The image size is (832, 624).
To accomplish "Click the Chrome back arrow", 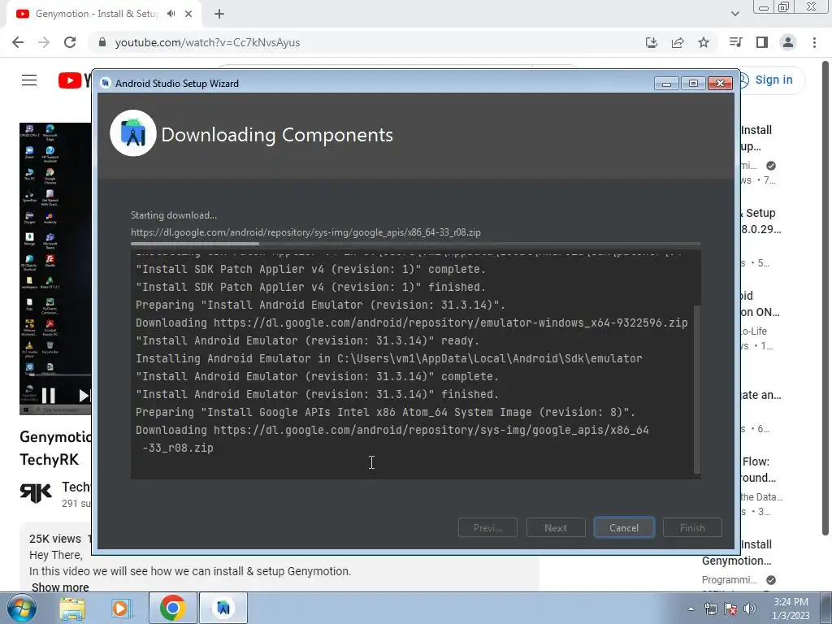I will (x=18, y=42).
